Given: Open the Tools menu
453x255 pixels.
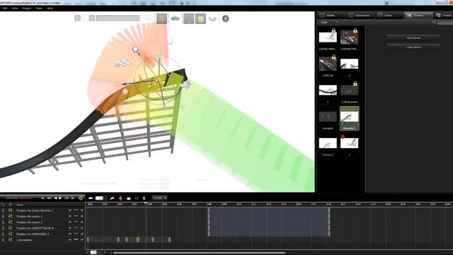Looking at the screenshot, I should point(39,8).
